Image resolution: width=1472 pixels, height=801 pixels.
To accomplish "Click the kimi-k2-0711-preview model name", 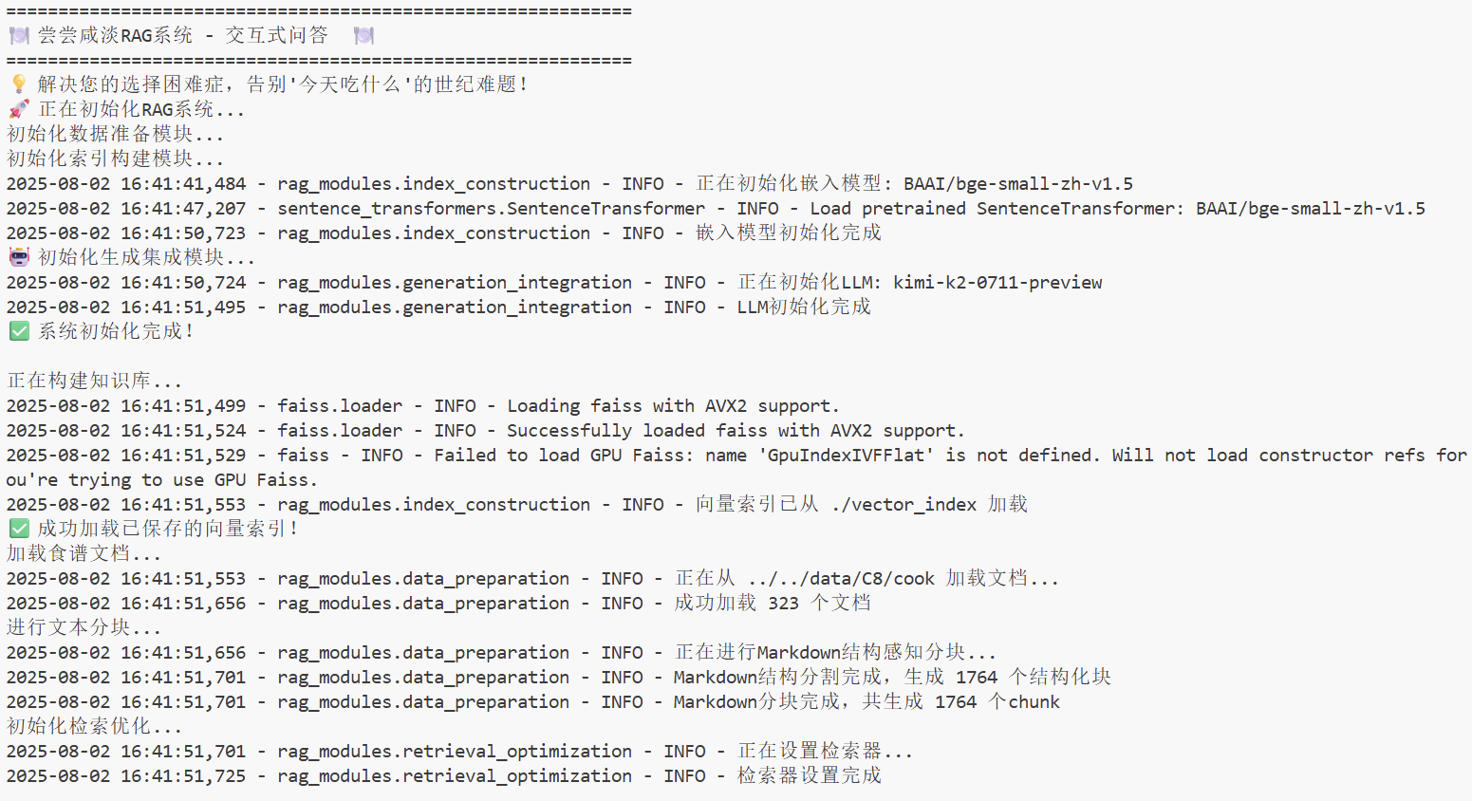I will 997,283.
